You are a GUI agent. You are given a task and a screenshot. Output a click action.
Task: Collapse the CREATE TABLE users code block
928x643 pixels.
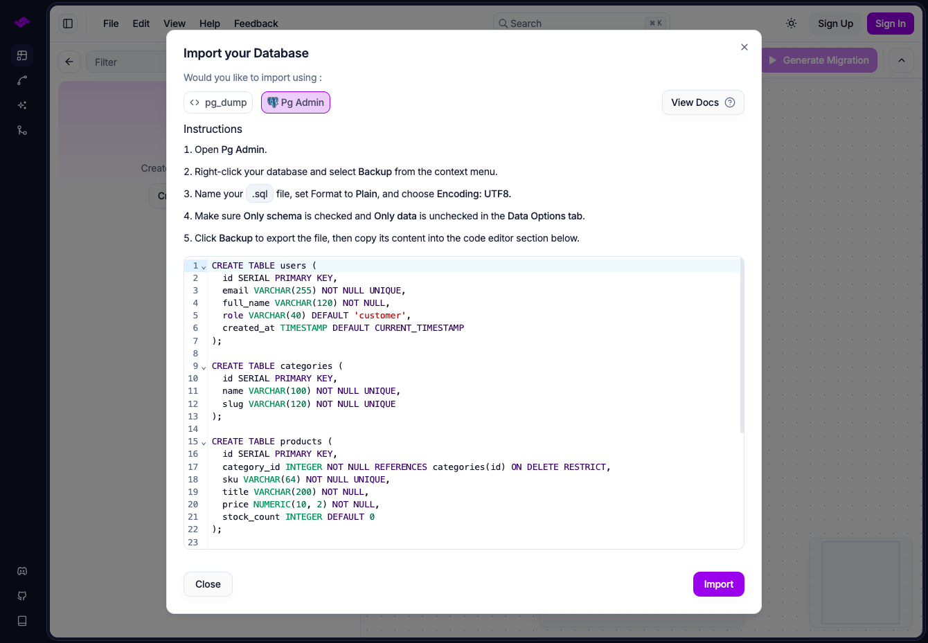coord(204,266)
